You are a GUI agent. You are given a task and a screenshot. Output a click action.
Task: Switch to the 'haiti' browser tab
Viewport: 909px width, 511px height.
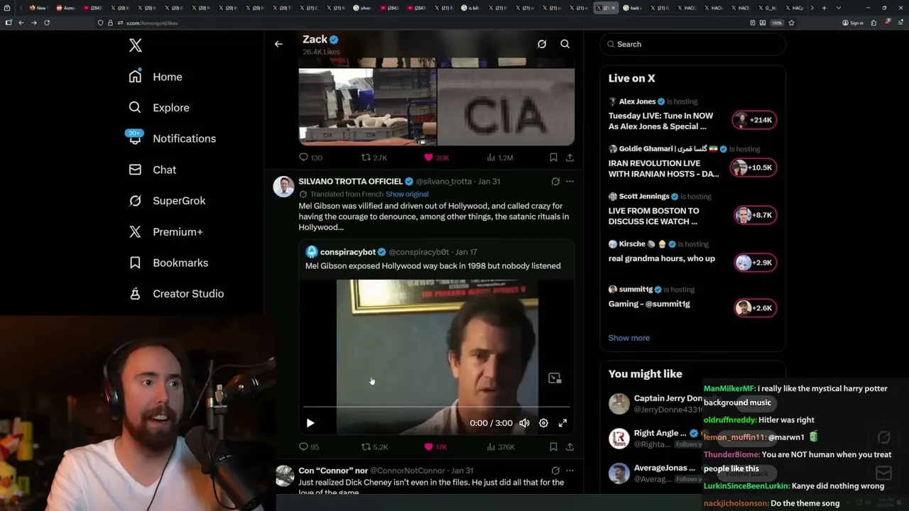tap(633, 8)
